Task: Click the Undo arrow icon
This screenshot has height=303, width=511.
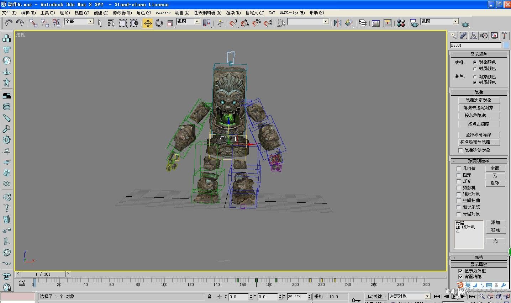Action: (x=9, y=23)
